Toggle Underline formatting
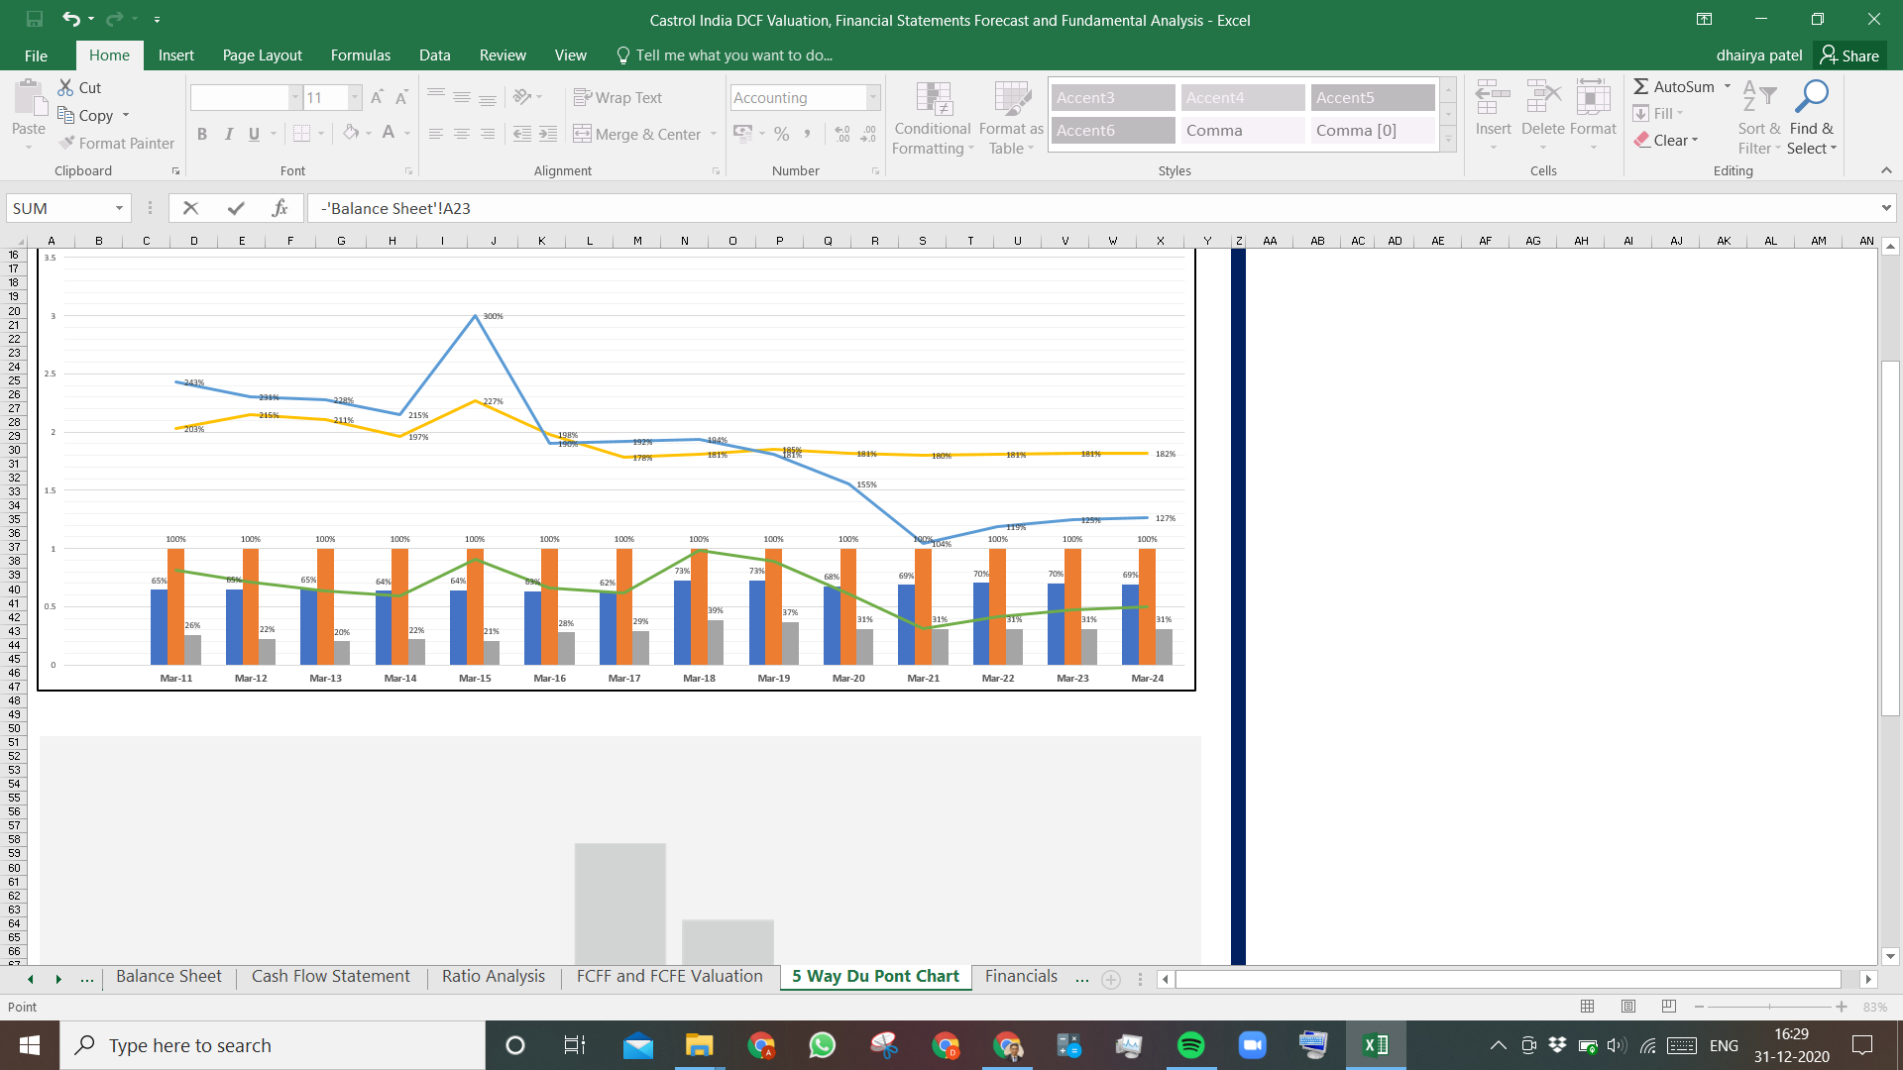1903x1070 pixels. 254,134
